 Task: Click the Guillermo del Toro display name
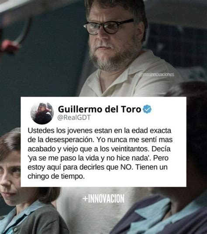[x=100, y=109]
